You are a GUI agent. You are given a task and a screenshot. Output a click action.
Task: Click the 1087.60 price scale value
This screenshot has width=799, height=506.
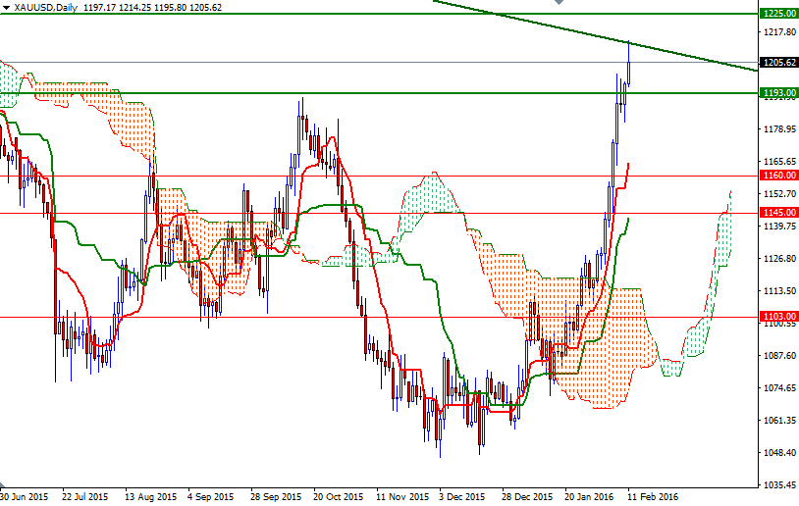click(779, 356)
